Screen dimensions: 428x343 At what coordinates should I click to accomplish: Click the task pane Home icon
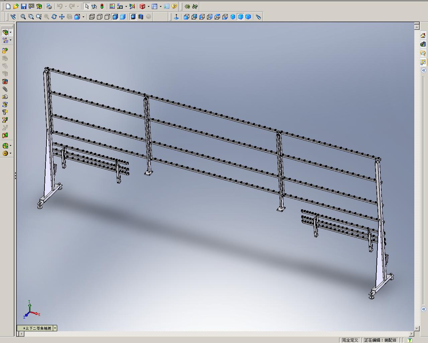pyautogui.click(x=423, y=36)
